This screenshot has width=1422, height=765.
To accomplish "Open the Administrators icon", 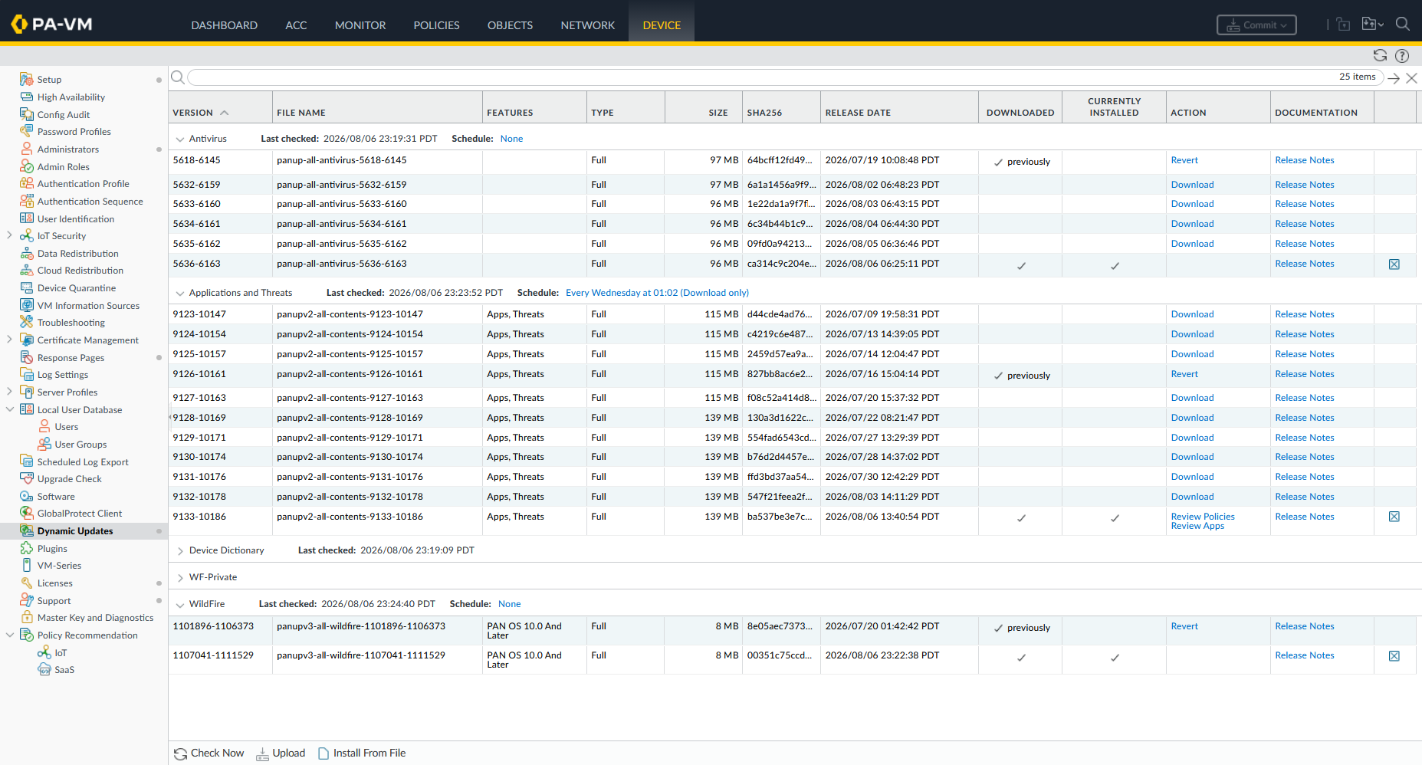I will 27,149.
